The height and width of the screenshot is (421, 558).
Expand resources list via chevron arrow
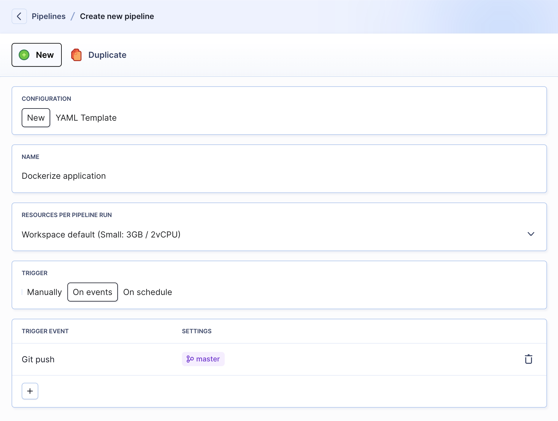coord(531,234)
